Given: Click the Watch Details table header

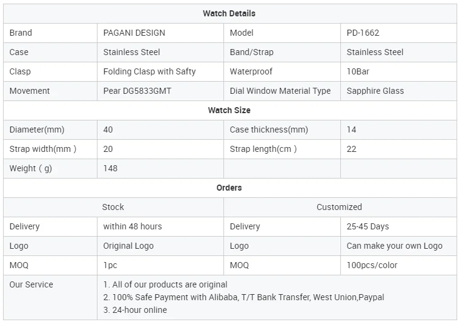Looking at the screenshot, I should coord(229,13).
